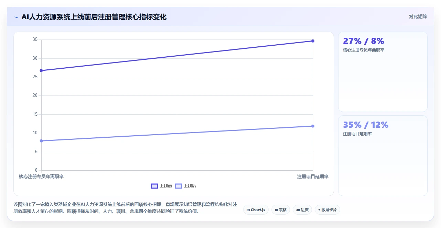Click the 注册项目延期率 card caption
Image resolution: width=441 pixels, height=228 pixels.
357,134
